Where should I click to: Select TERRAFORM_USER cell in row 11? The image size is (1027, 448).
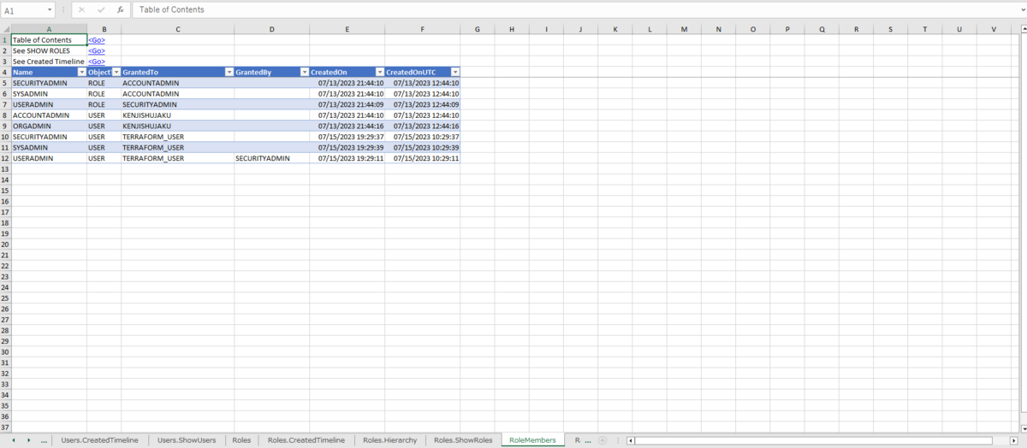177,147
